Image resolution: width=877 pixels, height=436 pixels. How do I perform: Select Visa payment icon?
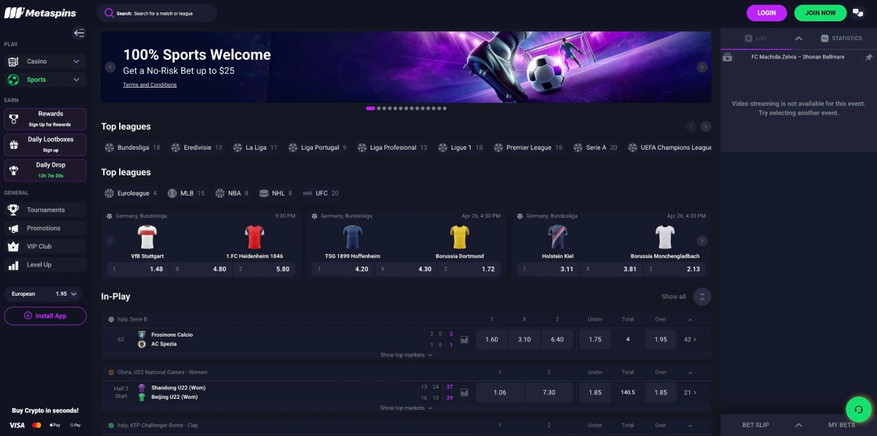tap(17, 424)
